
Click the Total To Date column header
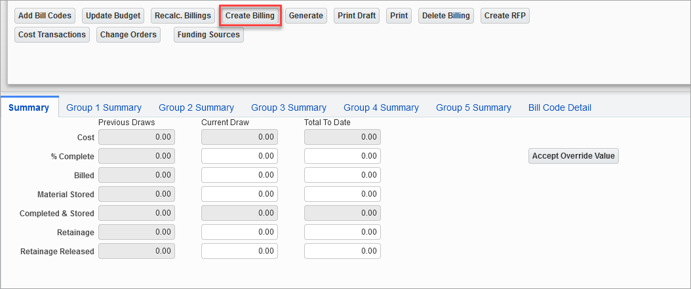click(x=327, y=123)
